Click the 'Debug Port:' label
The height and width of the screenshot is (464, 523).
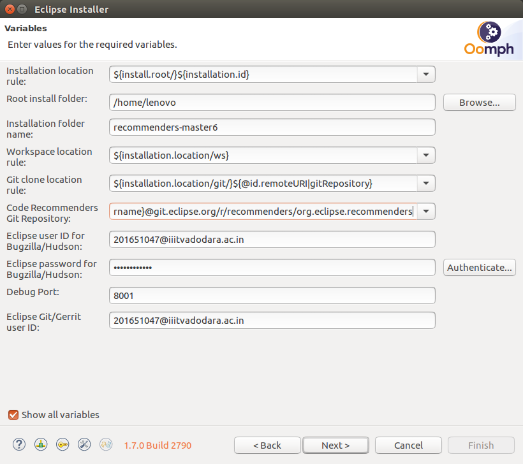click(33, 292)
